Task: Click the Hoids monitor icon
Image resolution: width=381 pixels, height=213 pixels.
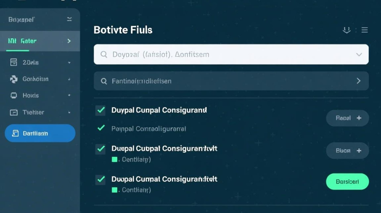Action: 14,95
